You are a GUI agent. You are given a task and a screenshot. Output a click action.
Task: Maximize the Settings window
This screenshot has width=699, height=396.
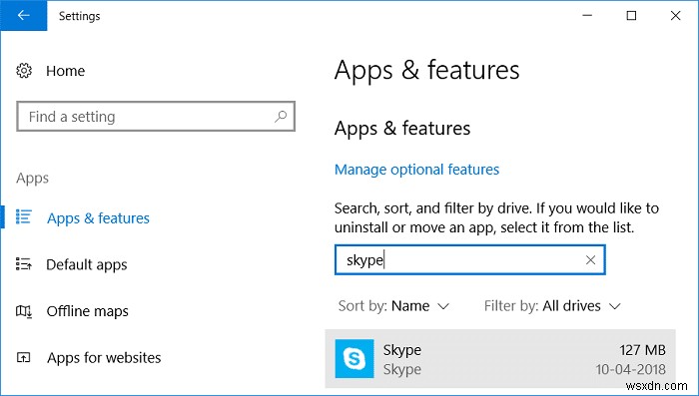pos(631,16)
